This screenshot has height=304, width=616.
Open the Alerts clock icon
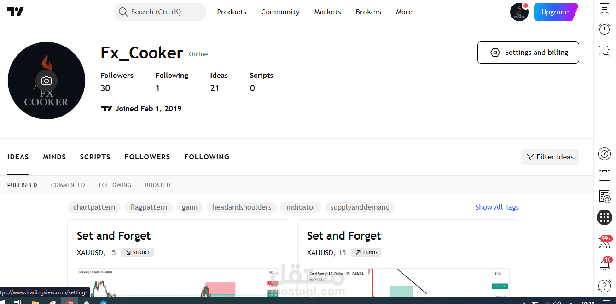pos(604,29)
